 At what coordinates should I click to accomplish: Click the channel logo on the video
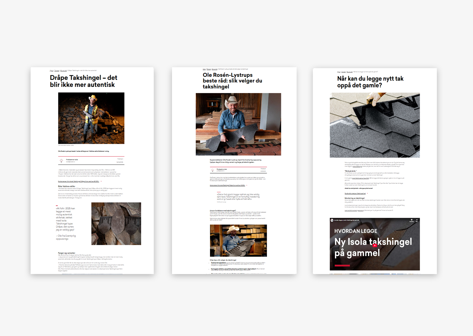point(332,220)
